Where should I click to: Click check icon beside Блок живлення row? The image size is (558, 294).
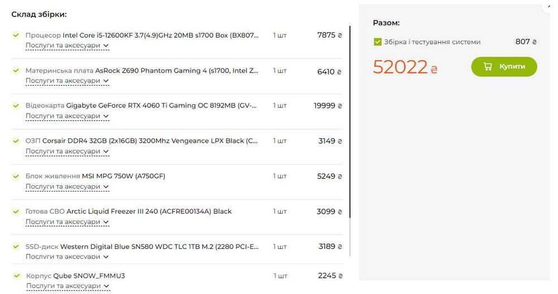pos(16,177)
